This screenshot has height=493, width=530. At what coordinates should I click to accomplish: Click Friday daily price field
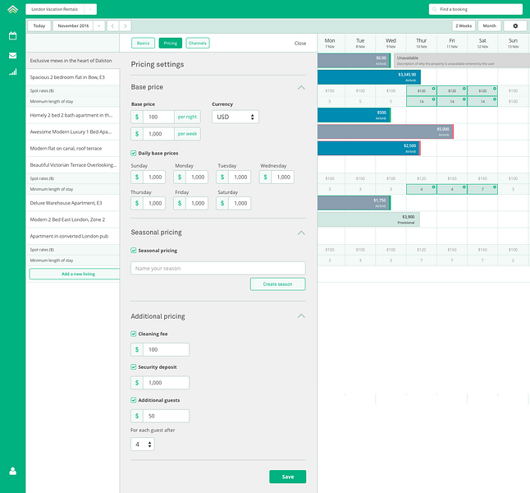tap(191, 203)
